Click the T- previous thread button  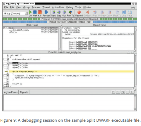(127, 92)
